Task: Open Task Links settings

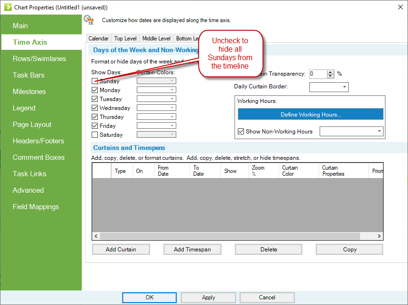Action: (41, 173)
